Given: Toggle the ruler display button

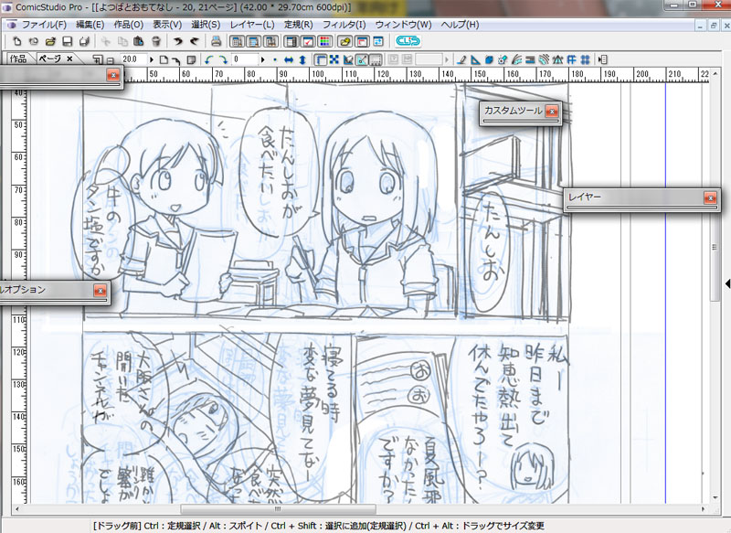Looking at the screenshot, I should coord(321,59).
